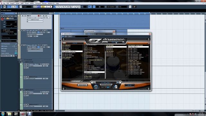Click the EZdrummer lower-left Open Mixer button
206x116 pixels.
pyautogui.click(x=82, y=85)
